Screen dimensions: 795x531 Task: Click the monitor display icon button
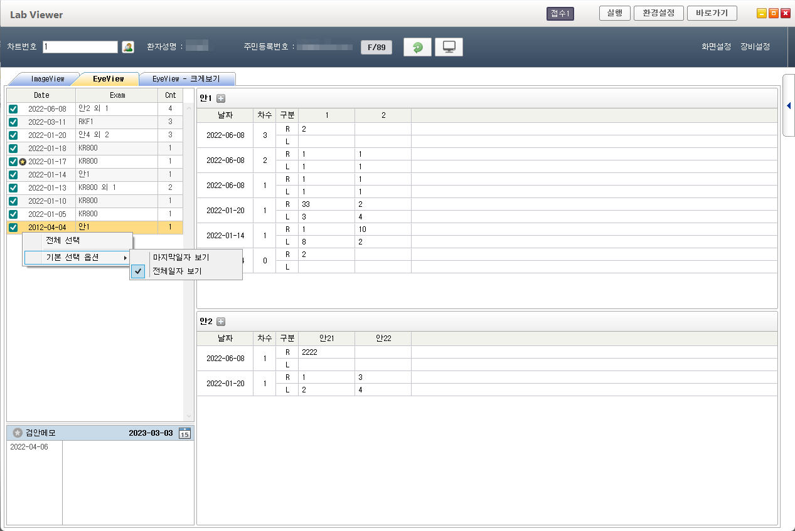(449, 47)
